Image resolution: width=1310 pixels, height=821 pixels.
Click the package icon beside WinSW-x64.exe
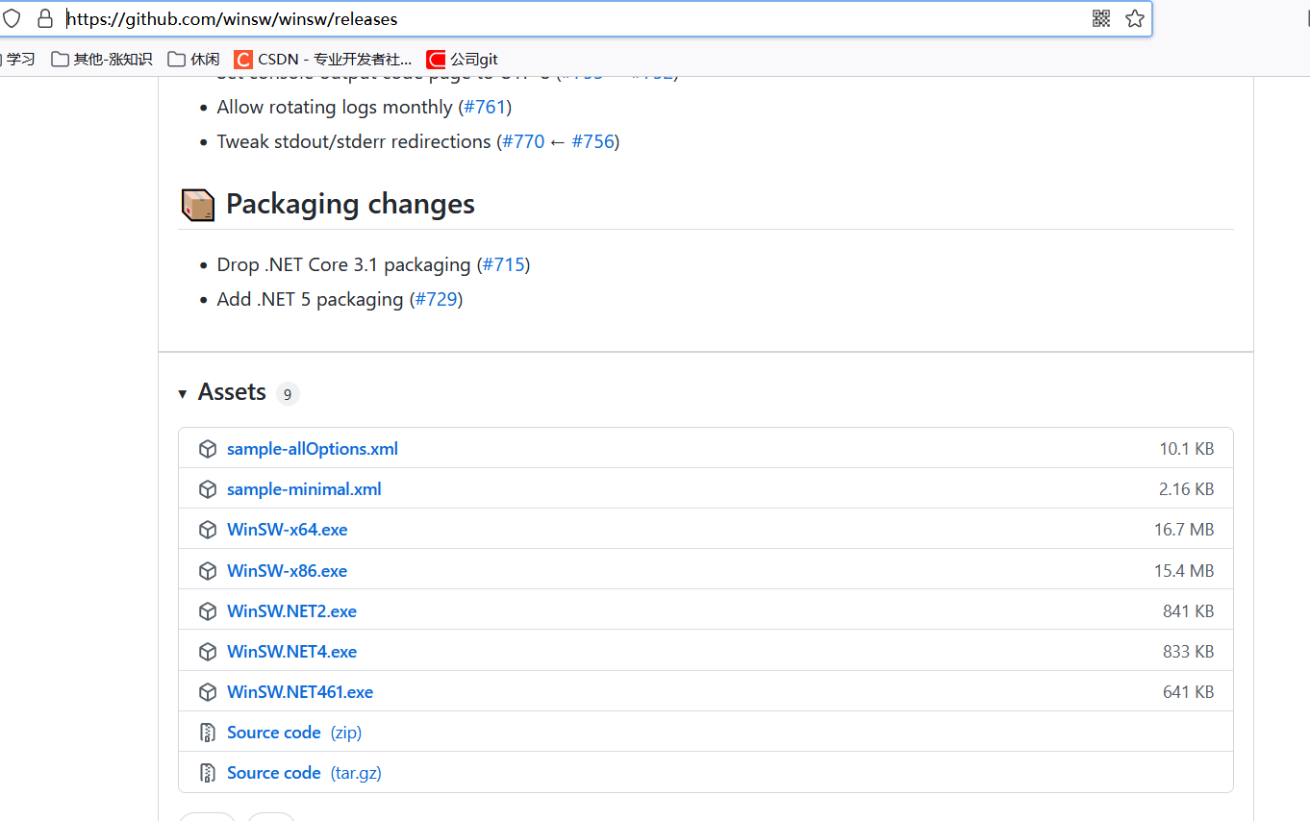click(207, 530)
